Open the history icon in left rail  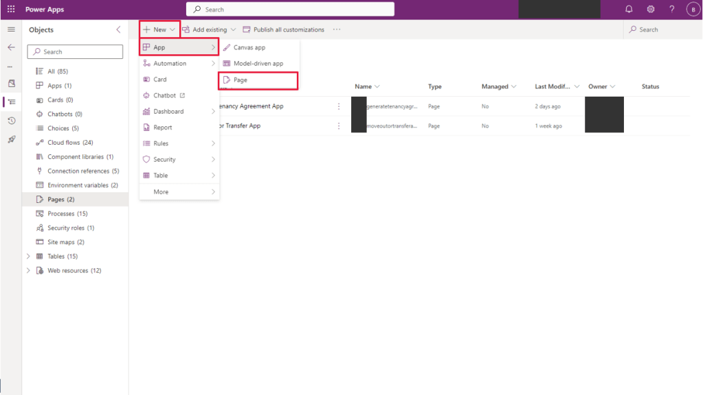(x=11, y=121)
